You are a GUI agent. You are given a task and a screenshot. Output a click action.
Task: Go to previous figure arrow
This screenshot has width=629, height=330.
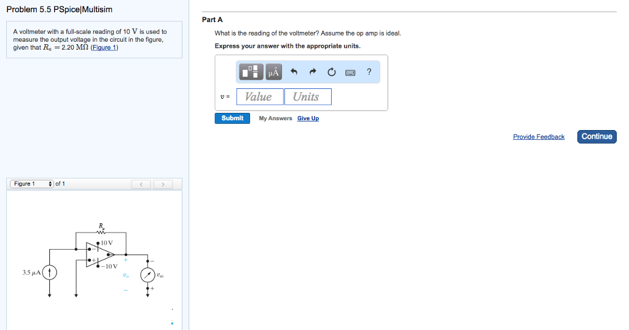[x=141, y=184]
